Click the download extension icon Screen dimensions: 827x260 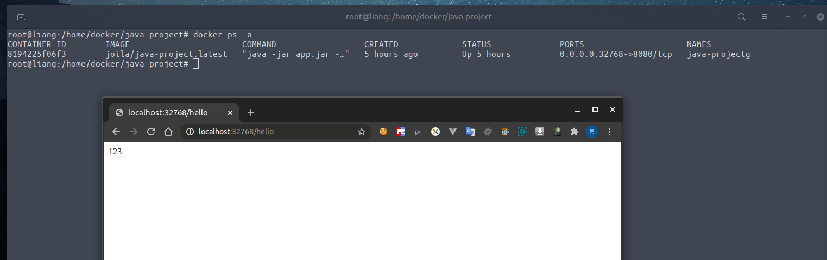click(540, 132)
